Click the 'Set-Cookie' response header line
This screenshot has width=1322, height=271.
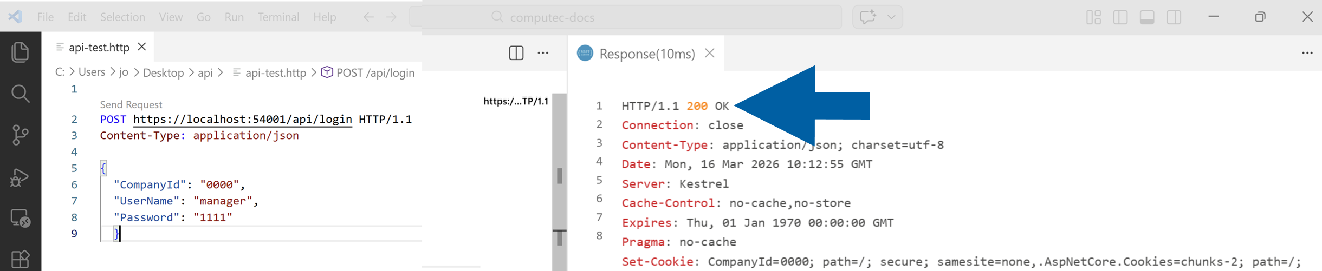click(961, 261)
